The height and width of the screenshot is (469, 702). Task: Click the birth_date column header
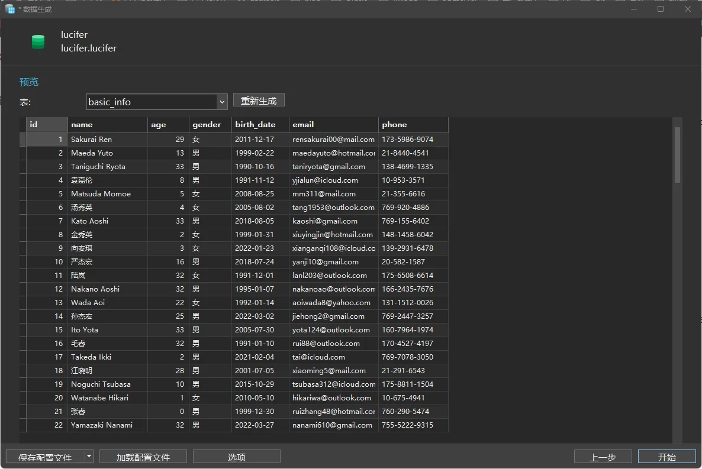[260, 125]
